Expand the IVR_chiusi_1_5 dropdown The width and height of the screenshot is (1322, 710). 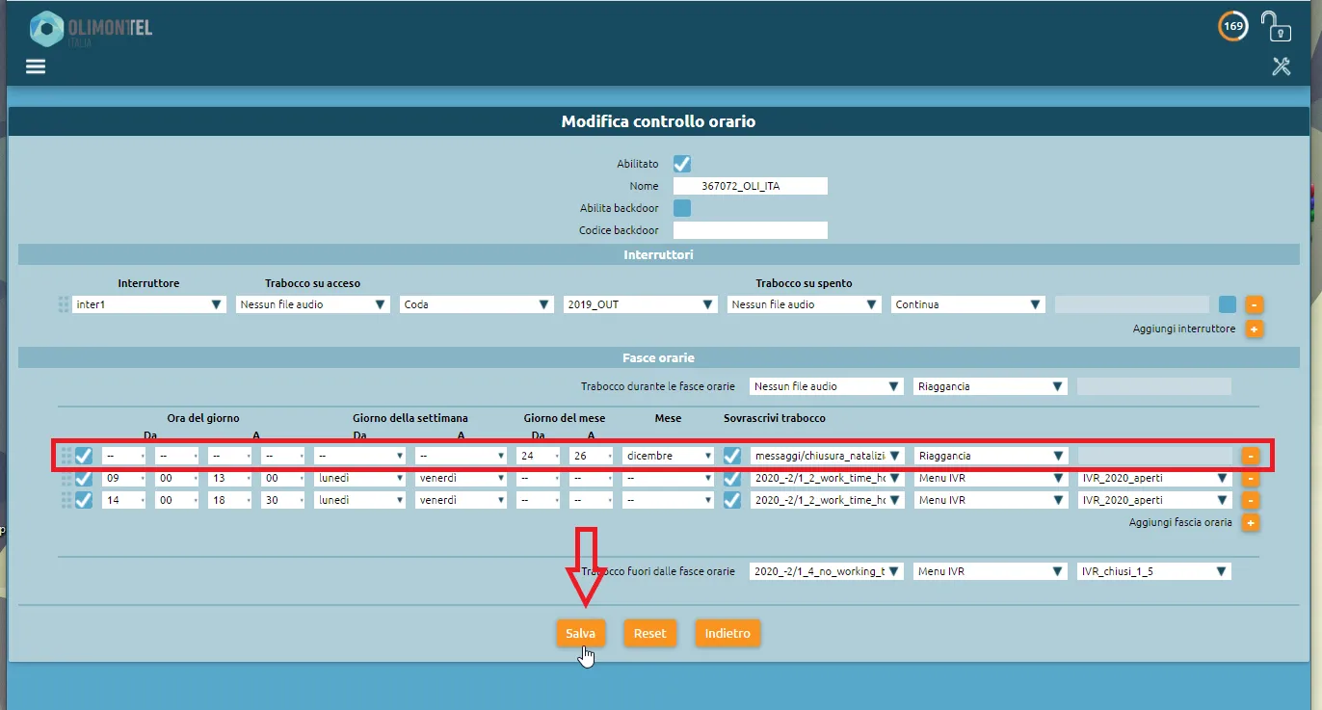pos(1153,571)
